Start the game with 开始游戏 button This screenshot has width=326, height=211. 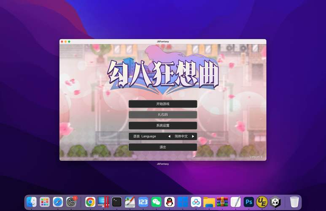pyautogui.click(x=163, y=104)
